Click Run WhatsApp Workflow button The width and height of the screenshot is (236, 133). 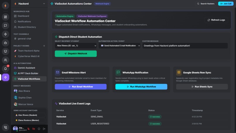click(141, 87)
